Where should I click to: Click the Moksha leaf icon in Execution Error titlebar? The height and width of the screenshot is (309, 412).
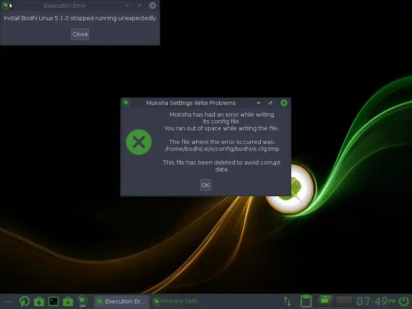(6, 5)
